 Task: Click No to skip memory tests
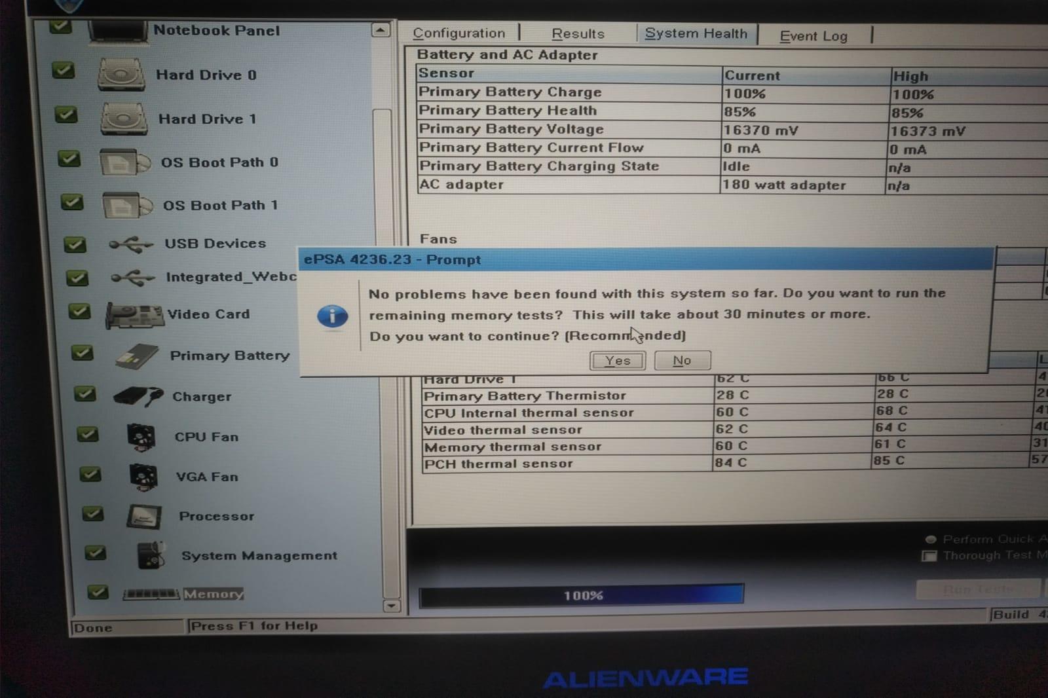point(682,361)
